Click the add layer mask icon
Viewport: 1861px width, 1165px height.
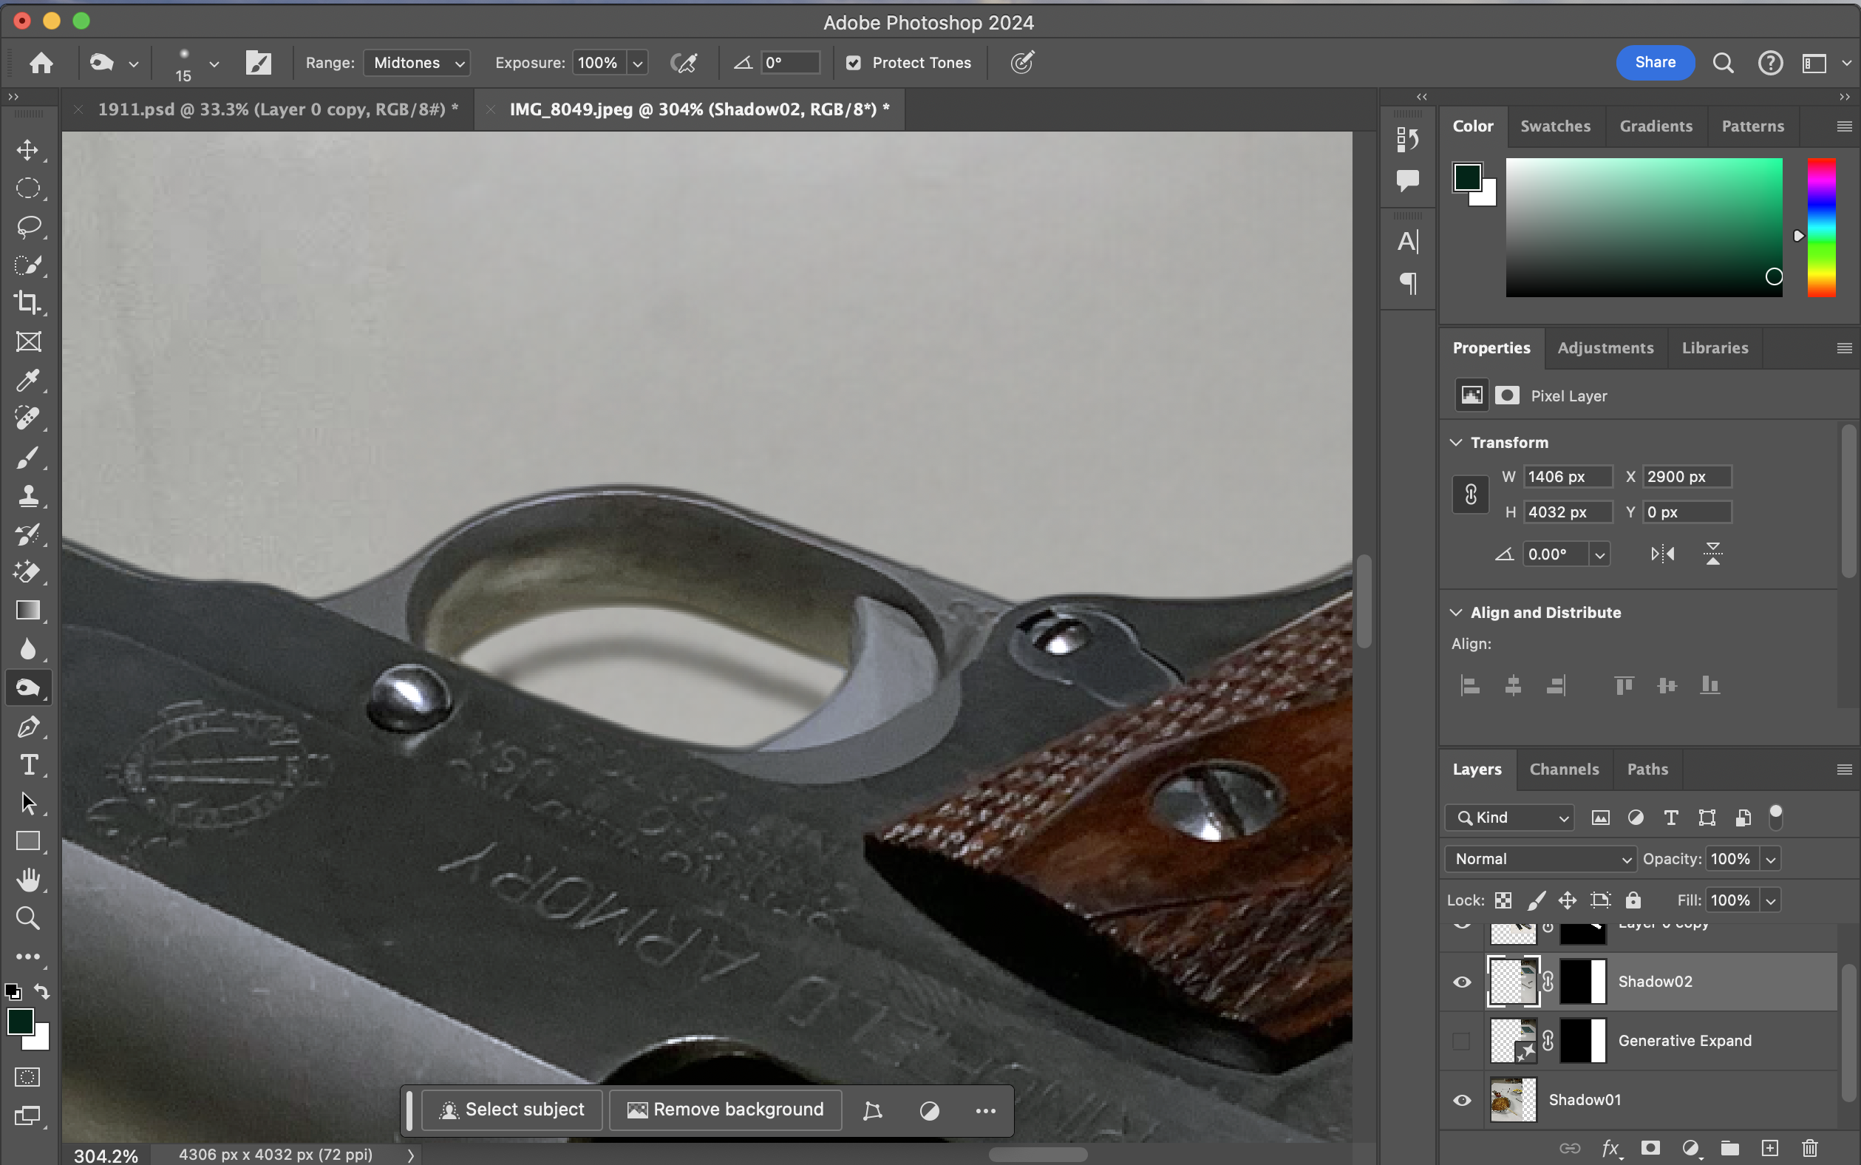pyautogui.click(x=1650, y=1149)
